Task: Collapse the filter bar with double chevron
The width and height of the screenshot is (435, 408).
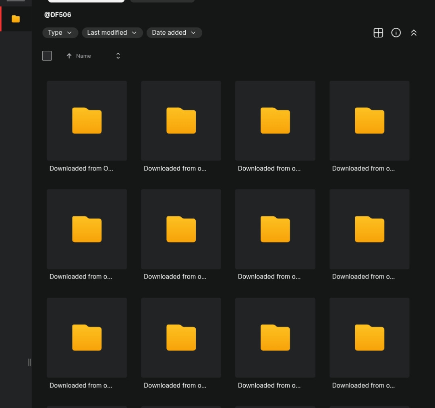Action: pos(414,33)
